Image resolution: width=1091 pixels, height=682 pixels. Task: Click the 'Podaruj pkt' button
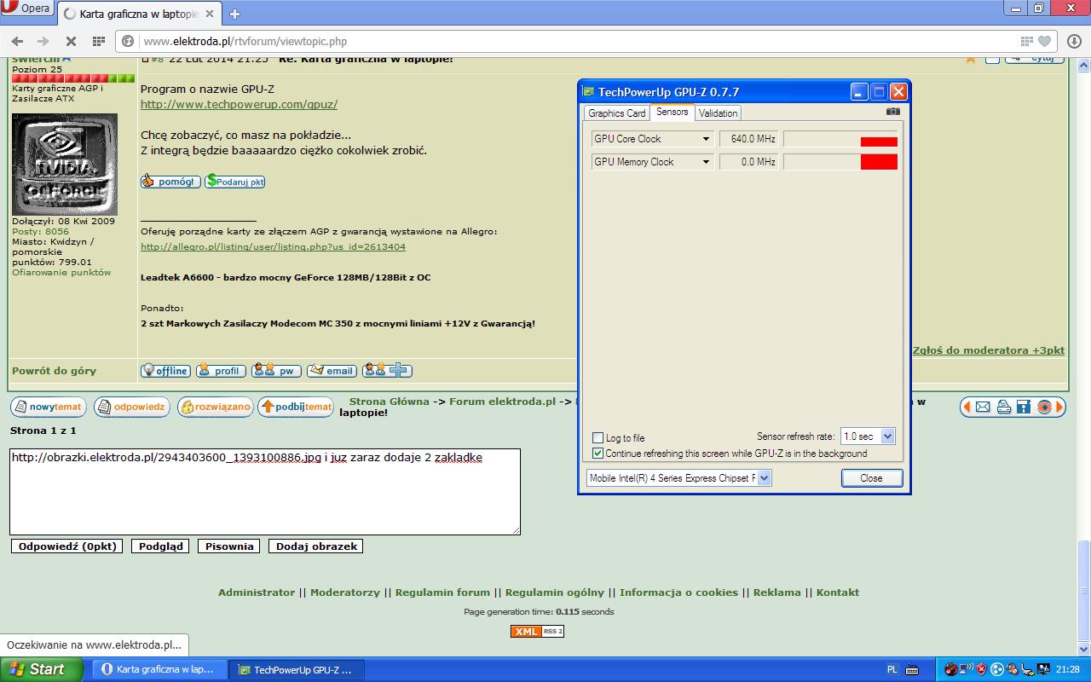[235, 182]
